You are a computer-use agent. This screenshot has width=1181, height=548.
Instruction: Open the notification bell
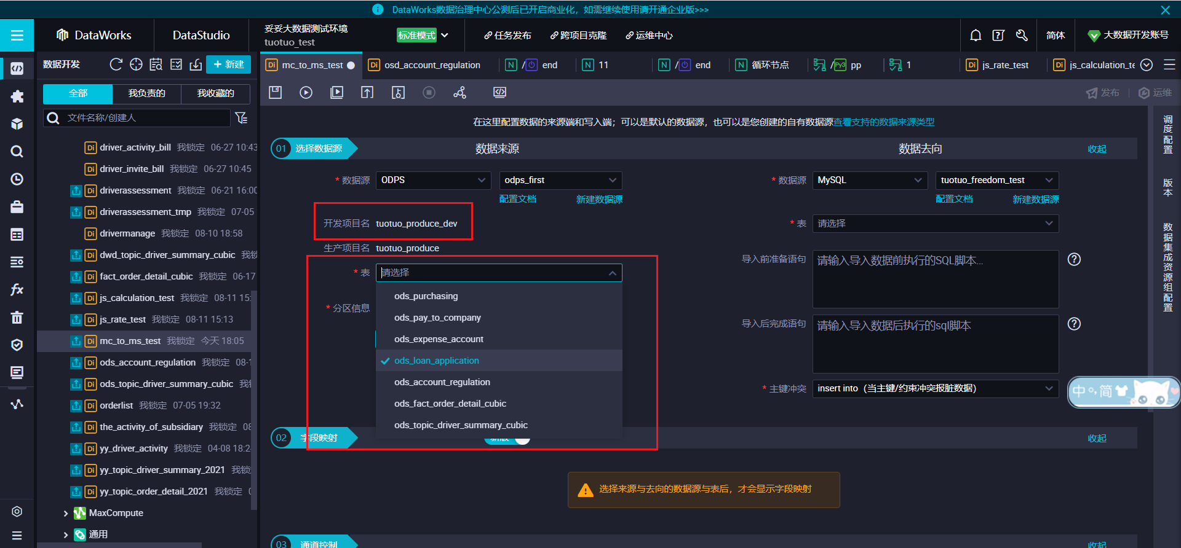tap(976, 36)
